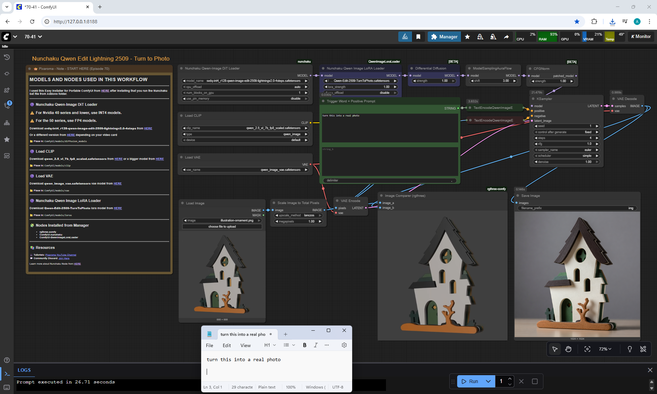The height and width of the screenshot is (394, 657).
Task: Click choose file to upload button
Action: (222, 227)
